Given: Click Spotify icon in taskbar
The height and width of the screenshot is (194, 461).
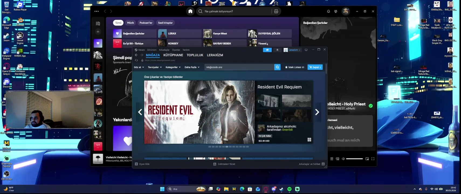Looking at the screenshot, I should click(x=289, y=189).
